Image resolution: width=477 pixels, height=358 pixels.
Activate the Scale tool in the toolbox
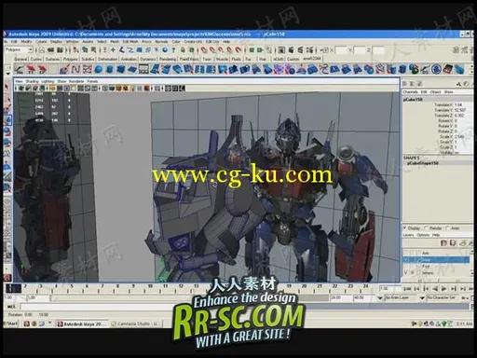pyautogui.click(x=7, y=143)
